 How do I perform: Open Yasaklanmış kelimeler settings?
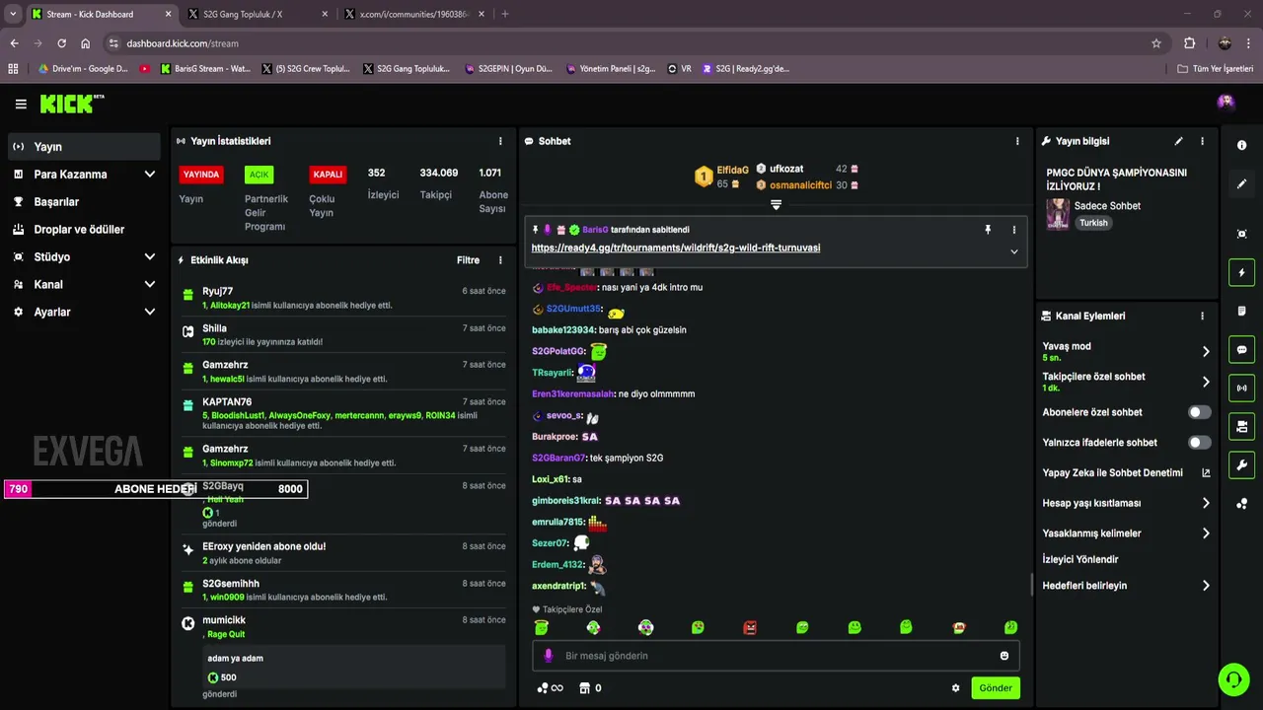1126,533
